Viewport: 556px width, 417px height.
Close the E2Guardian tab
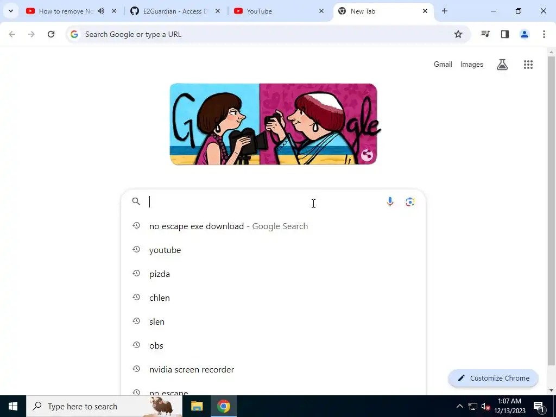pyautogui.click(x=218, y=11)
